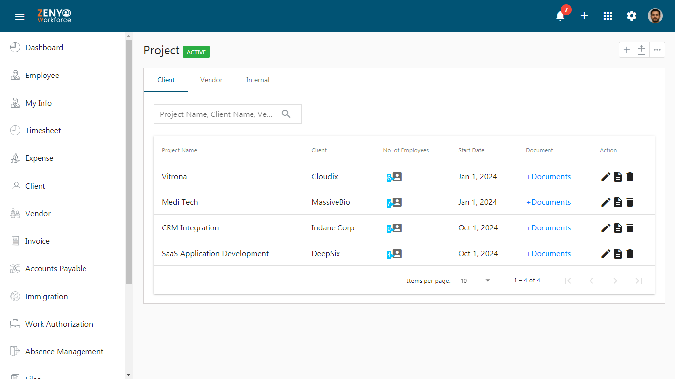
Task: Click the MassiveBio client cell
Action: (331, 202)
